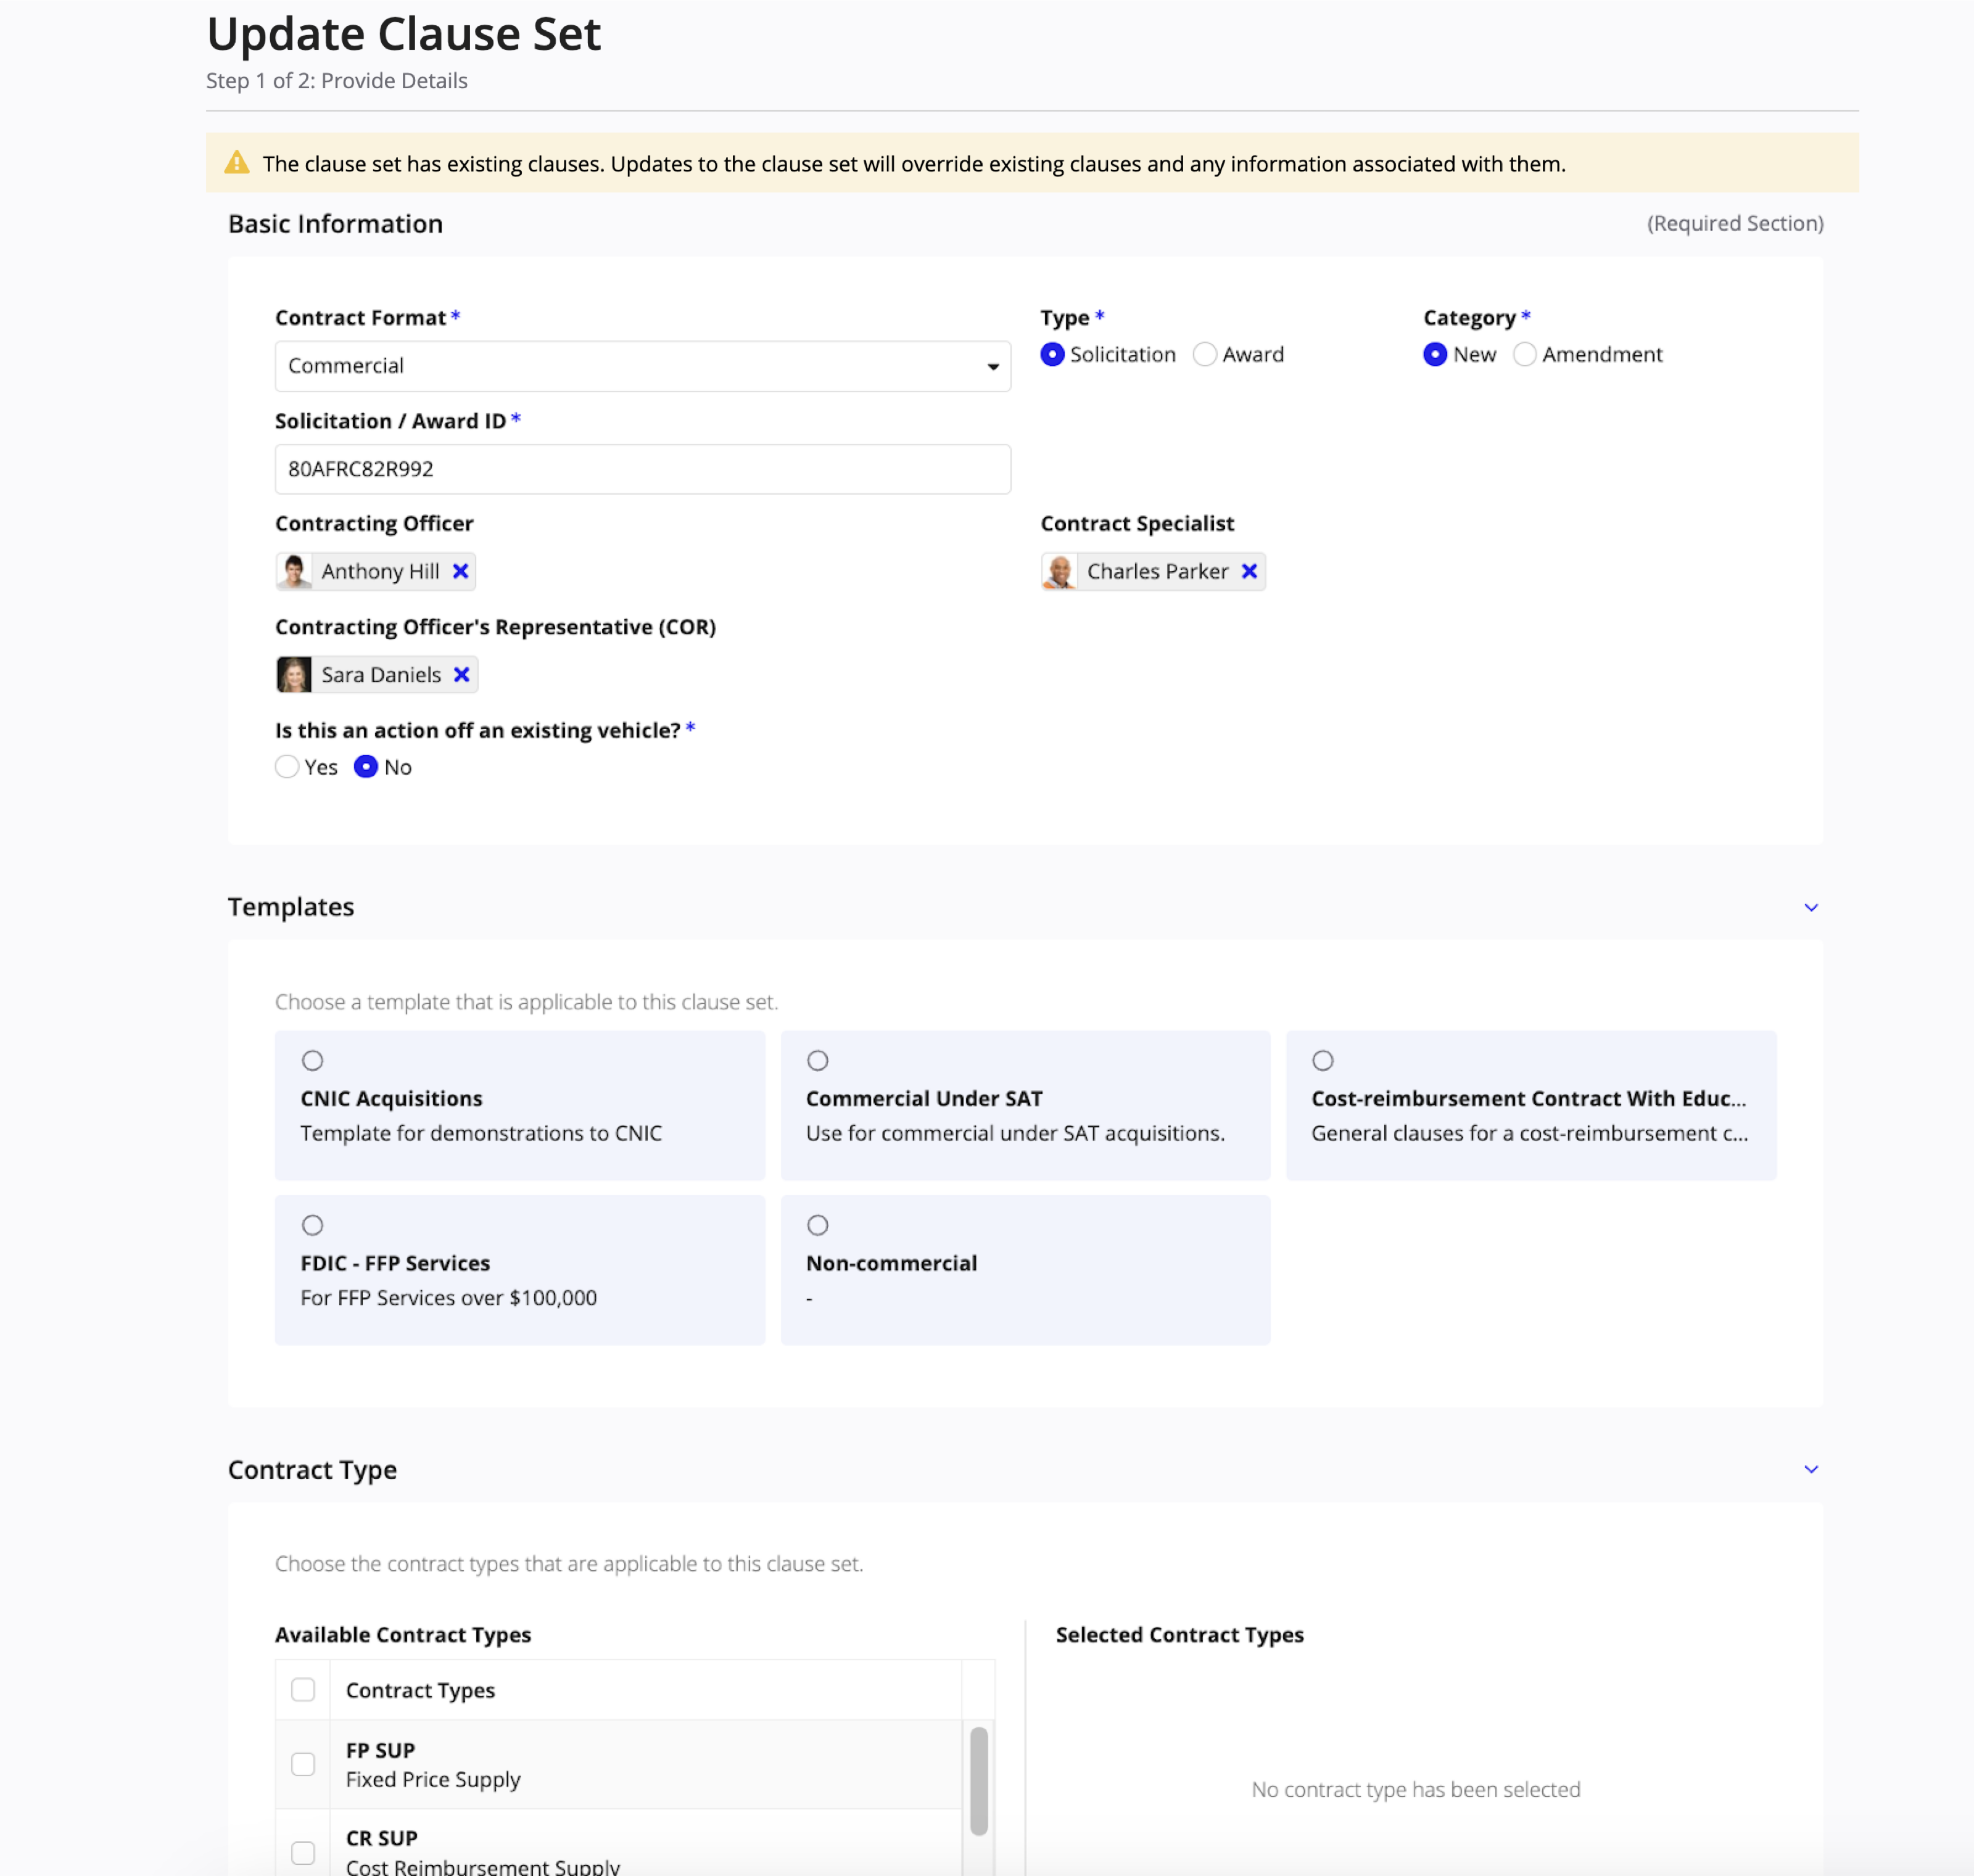1974x1876 pixels.
Task: Remove Sara Daniels as COR
Action: point(461,674)
